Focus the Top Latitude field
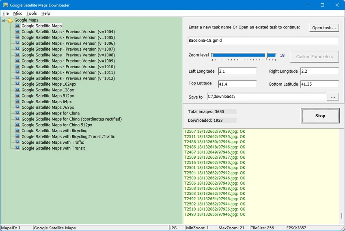Viewport: 345px width, 231px height. tap(237, 84)
